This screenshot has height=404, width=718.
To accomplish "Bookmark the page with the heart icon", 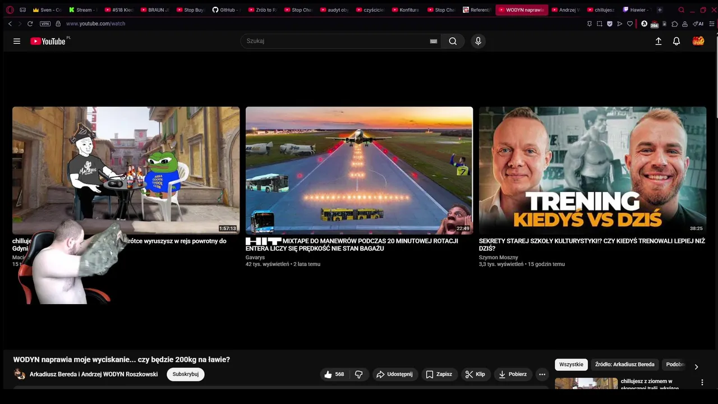I will pyautogui.click(x=630, y=24).
